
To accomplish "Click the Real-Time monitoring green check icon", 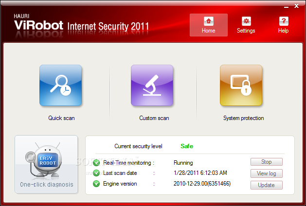I will click(96, 163).
